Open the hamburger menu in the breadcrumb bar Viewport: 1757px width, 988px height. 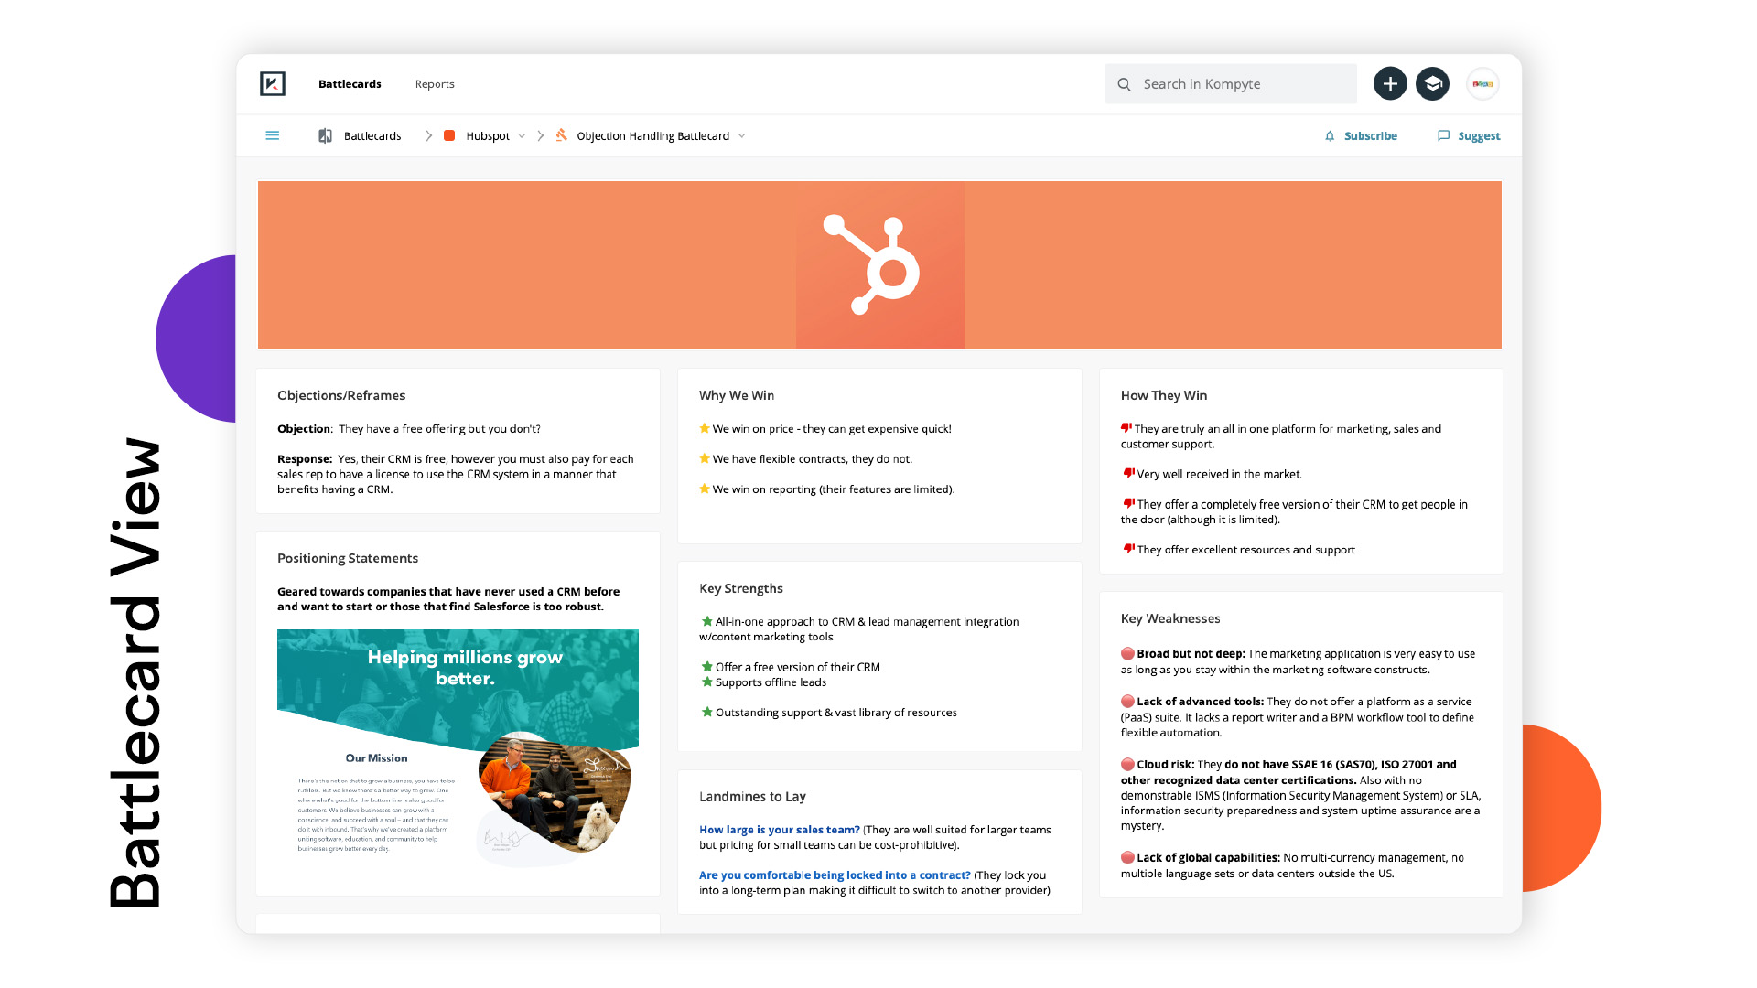coord(273,134)
